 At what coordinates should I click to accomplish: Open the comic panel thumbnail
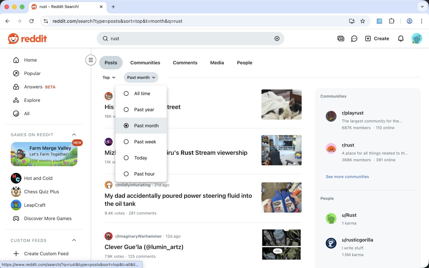(x=282, y=245)
